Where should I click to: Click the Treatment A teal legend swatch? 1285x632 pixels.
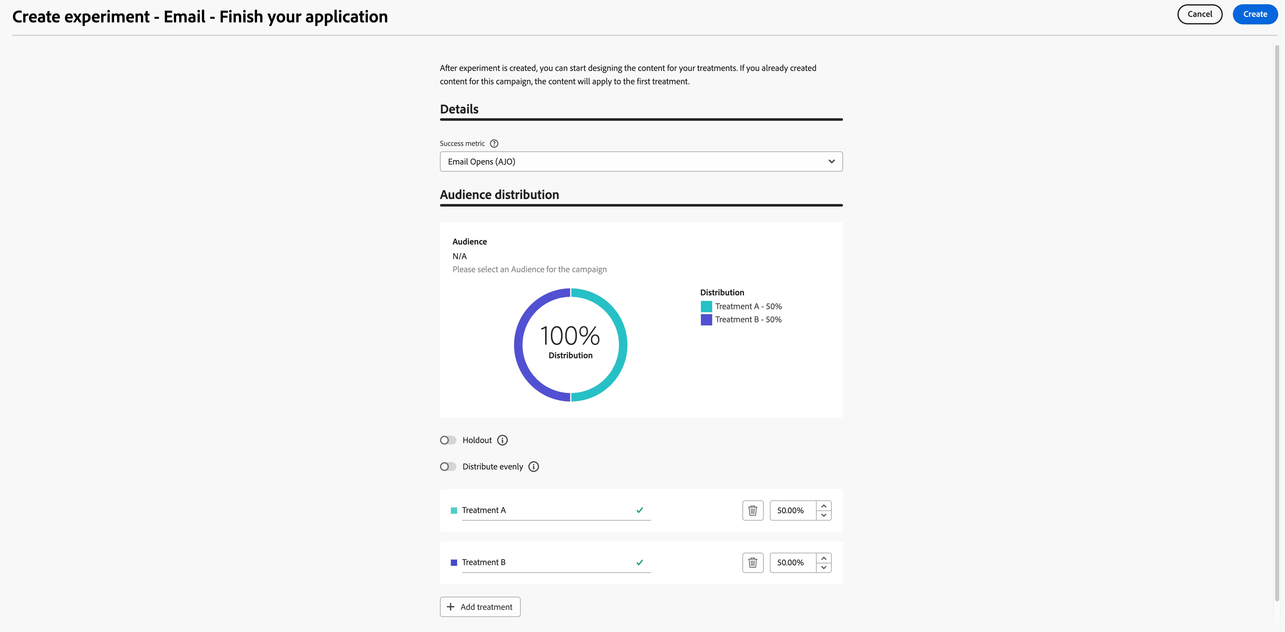pos(706,306)
